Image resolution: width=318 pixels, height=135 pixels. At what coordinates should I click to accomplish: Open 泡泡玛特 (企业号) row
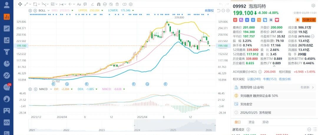[274, 87]
